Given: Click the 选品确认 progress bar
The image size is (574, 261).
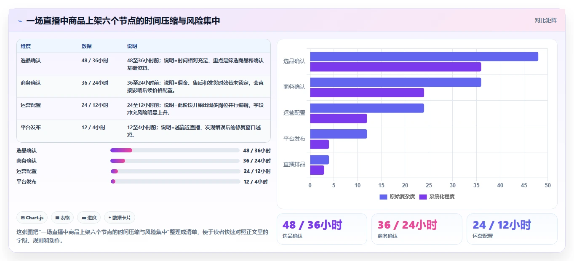Looking at the screenshot, I should click(175, 150).
